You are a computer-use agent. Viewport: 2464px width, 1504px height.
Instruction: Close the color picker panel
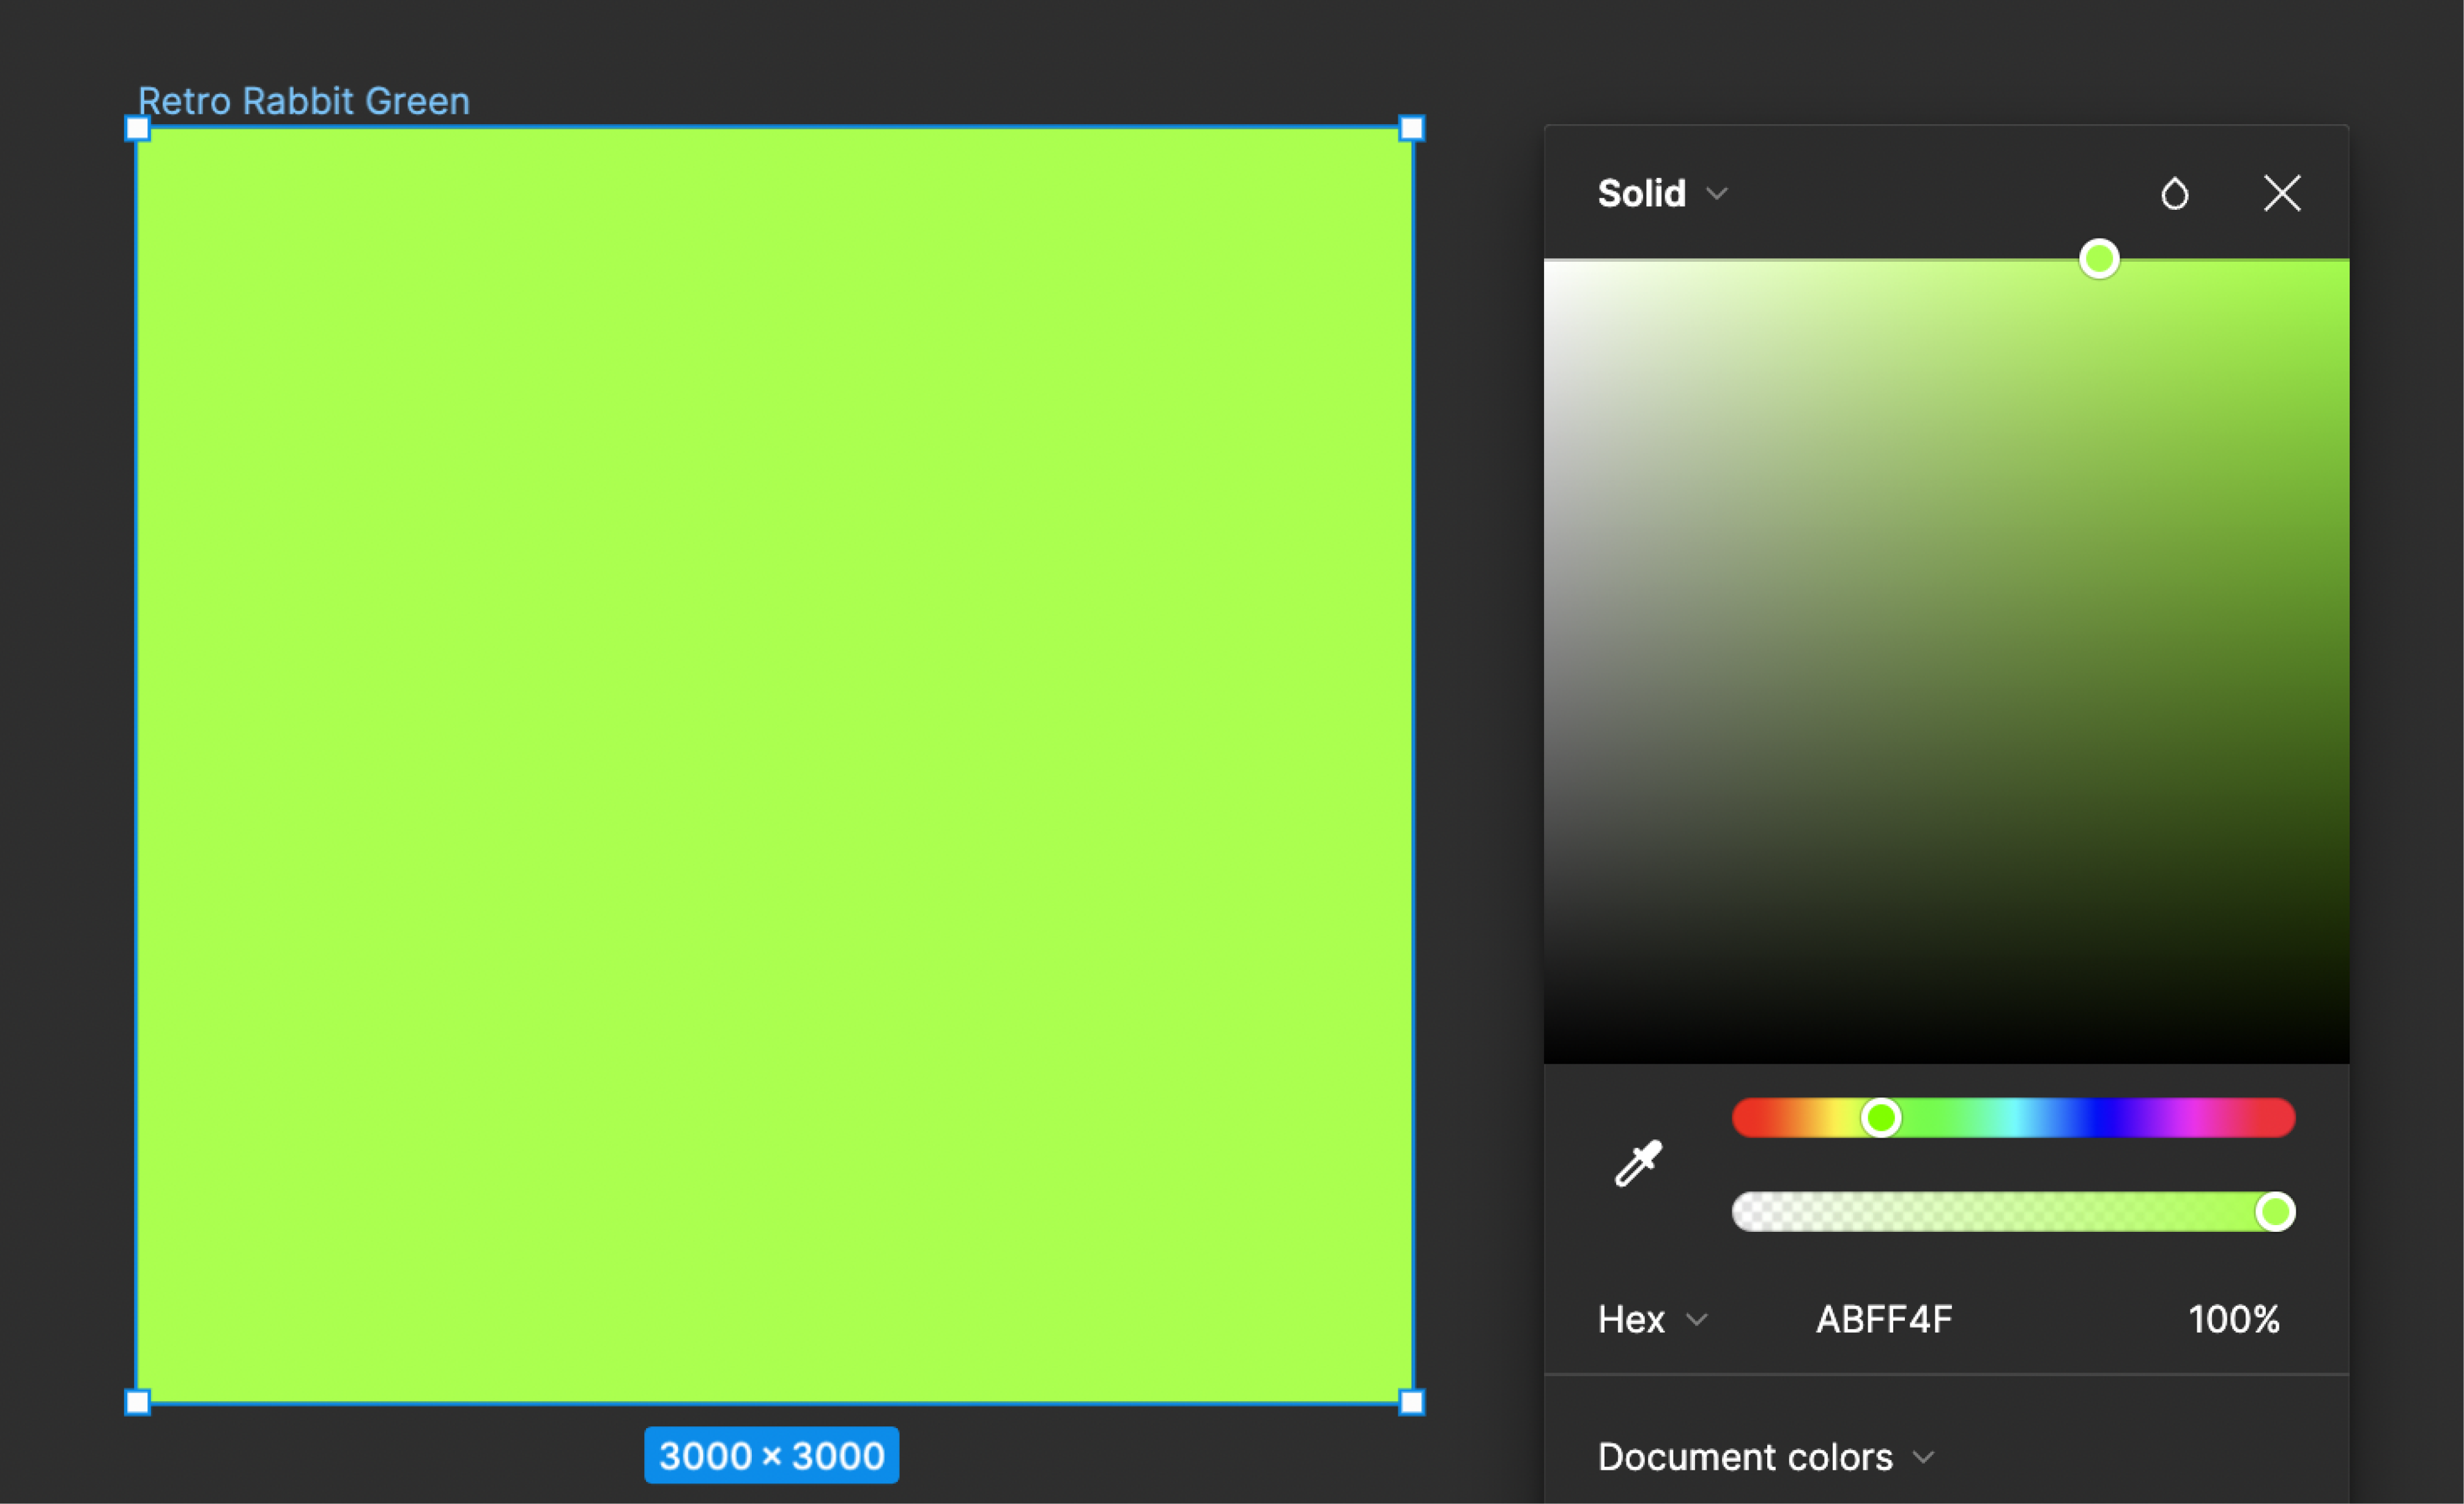(2282, 193)
